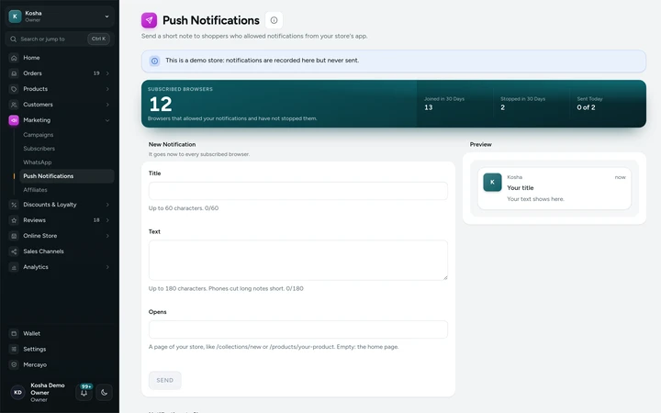Screen dimensions: 661x413
Task: Click the Wallet icon
Action: pos(14,333)
